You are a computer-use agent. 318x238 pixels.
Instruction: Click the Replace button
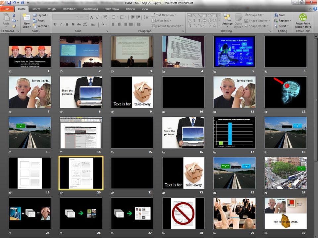283,20
